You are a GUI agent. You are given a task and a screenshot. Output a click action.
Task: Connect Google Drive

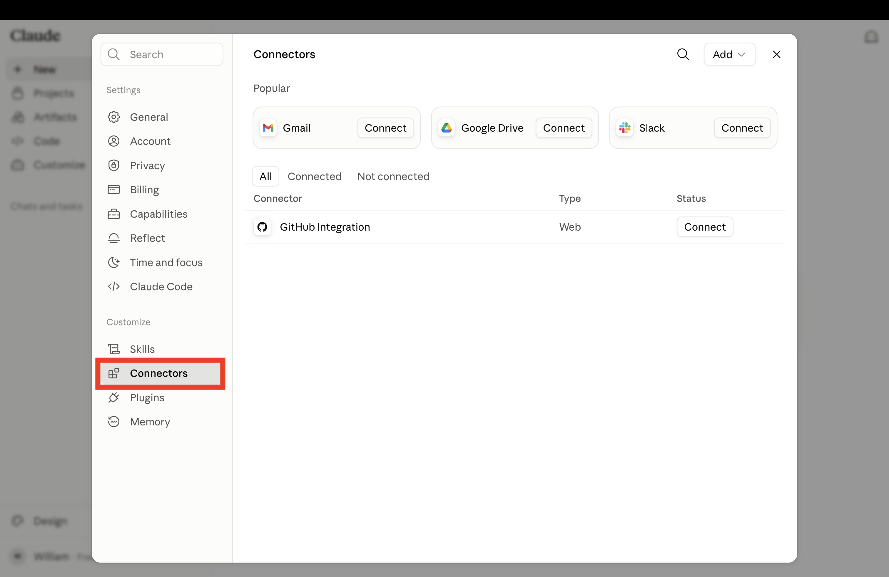point(564,128)
